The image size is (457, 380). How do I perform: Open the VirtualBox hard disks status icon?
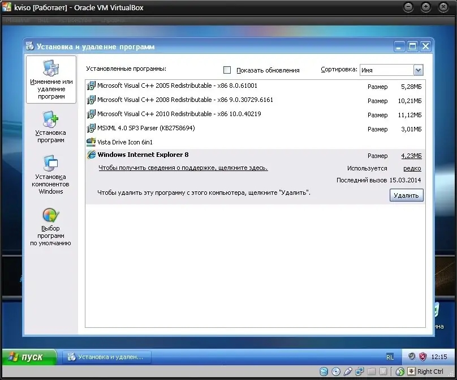[324, 370]
